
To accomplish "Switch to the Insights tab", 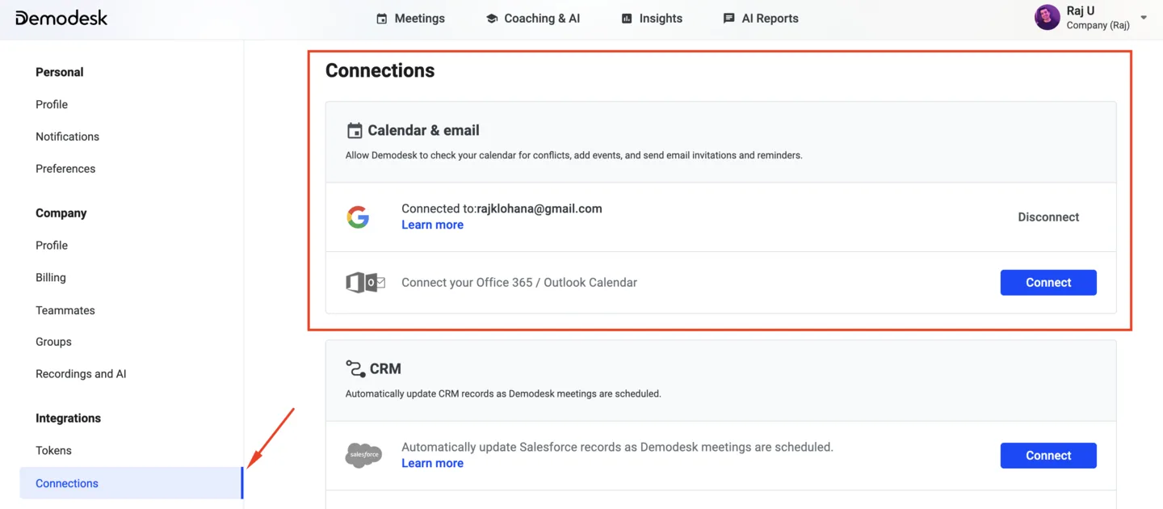I will 652,19.
